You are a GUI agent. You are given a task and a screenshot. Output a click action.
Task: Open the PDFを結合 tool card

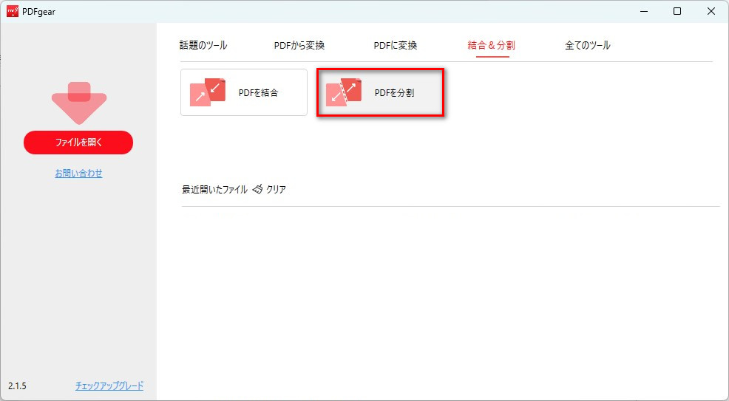click(244, 92)
